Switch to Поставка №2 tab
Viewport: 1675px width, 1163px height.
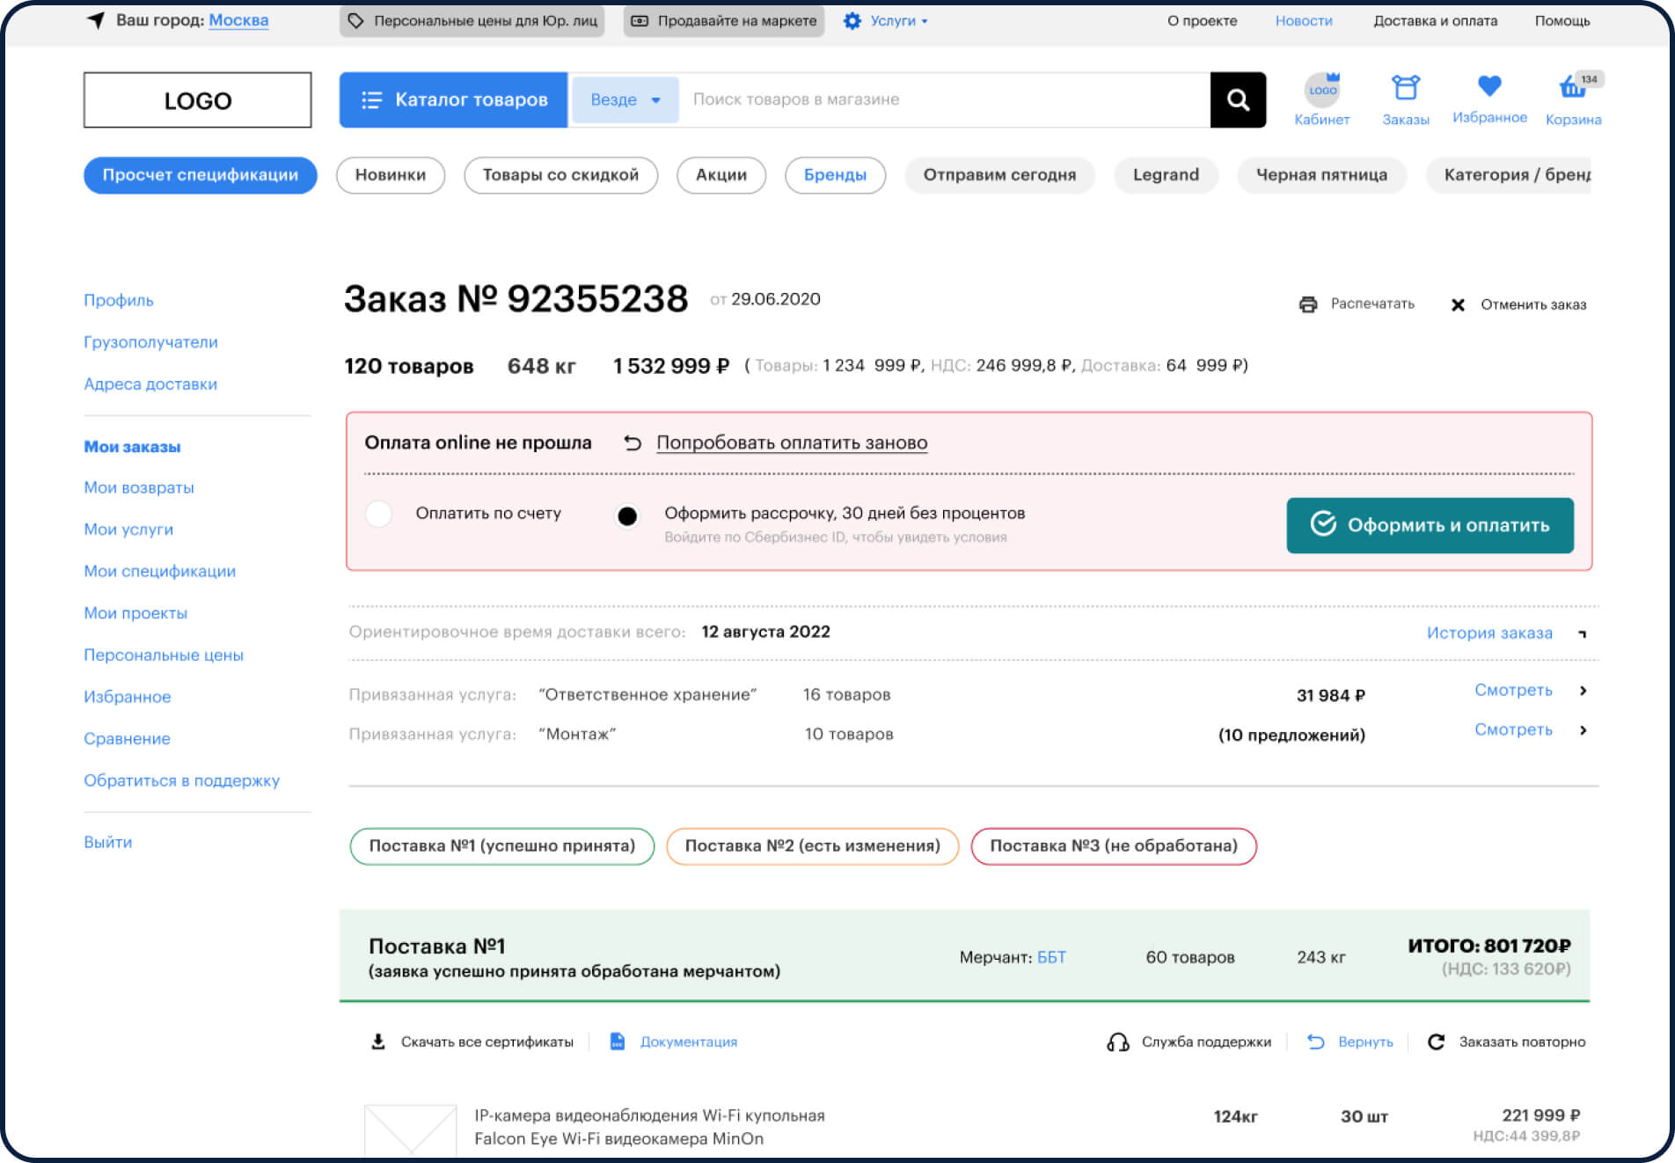point(812,846)
